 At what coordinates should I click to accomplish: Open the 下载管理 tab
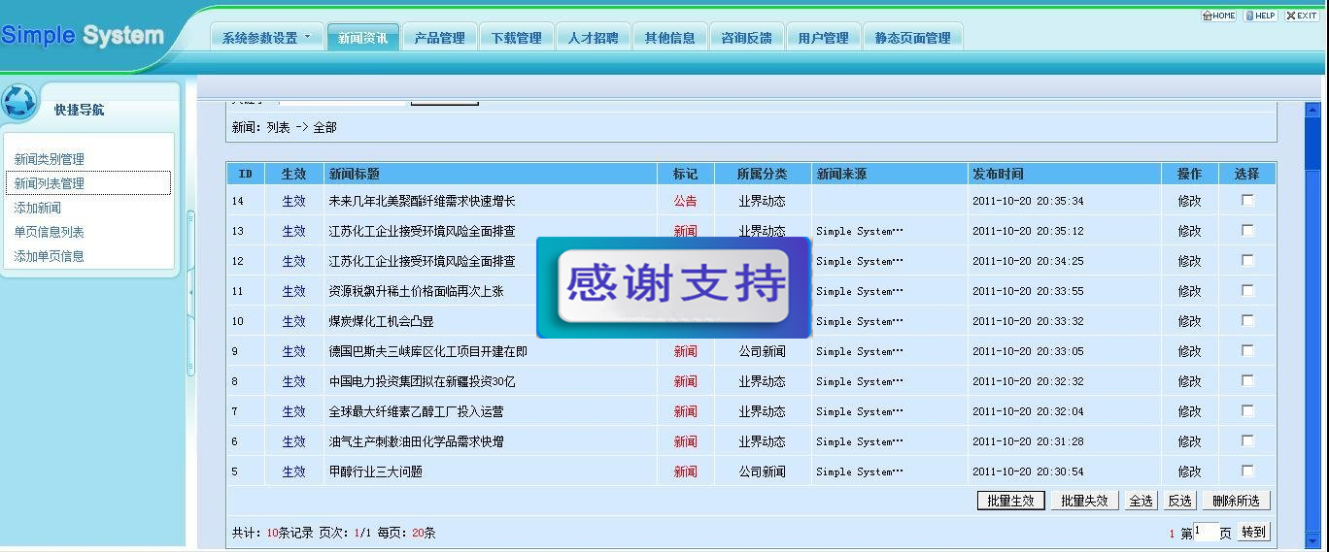[x=516, y=38]
